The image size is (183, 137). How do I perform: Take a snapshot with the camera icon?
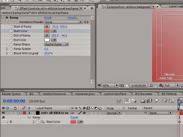[150, 86]
